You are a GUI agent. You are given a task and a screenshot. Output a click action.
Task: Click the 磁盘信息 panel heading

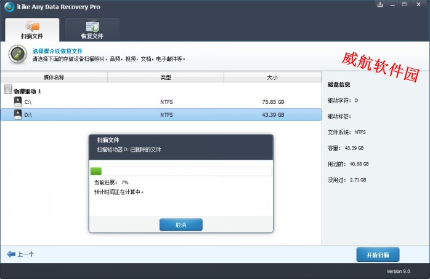click(x=339, y=85)
